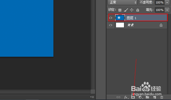This screenshot has width=171, height=100.
Task: Open the 不透明度 opacity slider arrow
Action: 167,2
